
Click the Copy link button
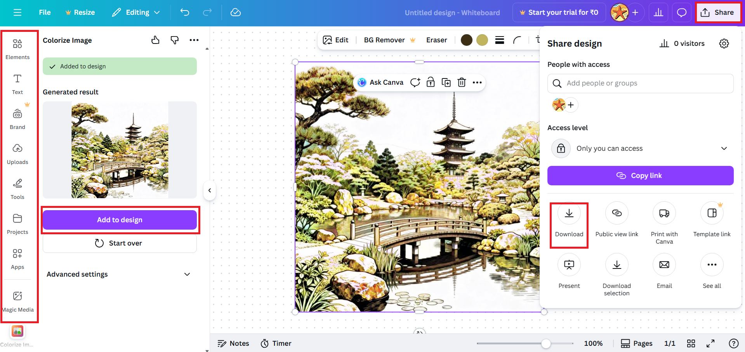pos(640,175)
